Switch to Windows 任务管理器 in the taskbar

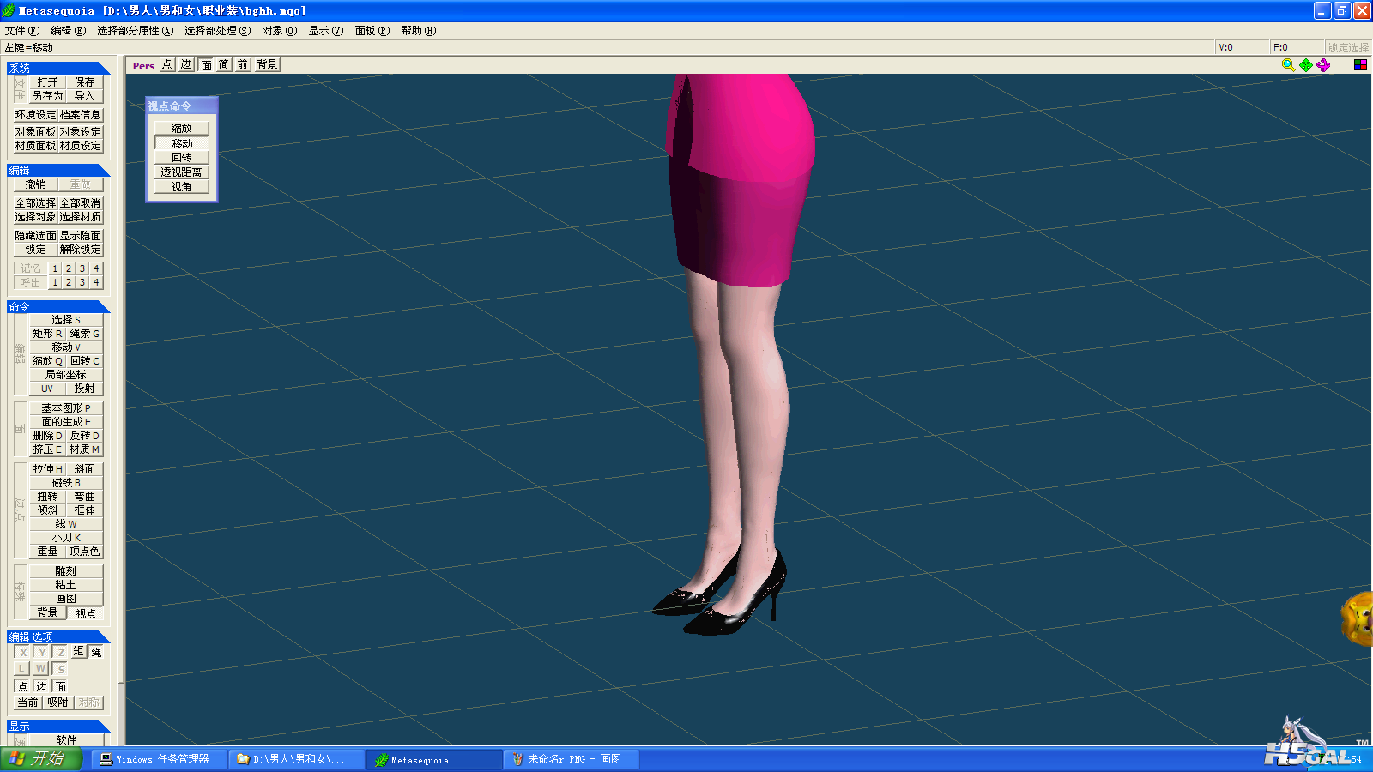[159, 759]
